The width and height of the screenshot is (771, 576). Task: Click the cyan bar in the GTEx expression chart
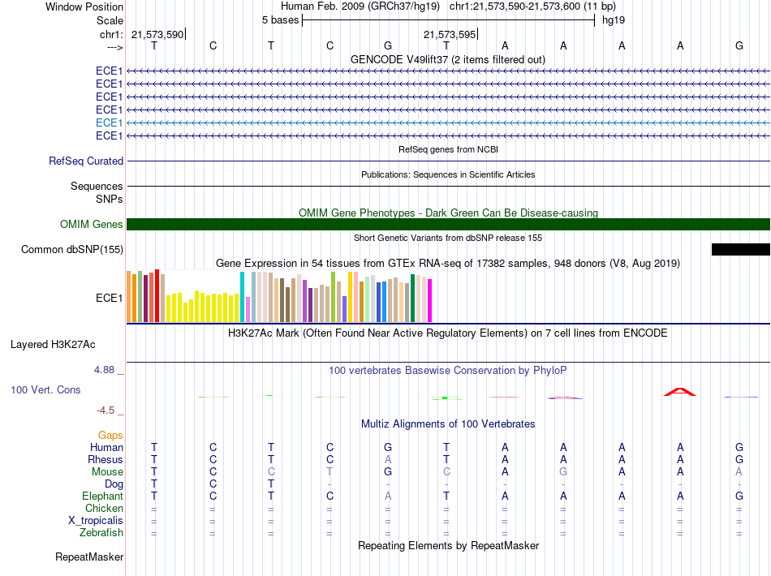click(242, 297)
